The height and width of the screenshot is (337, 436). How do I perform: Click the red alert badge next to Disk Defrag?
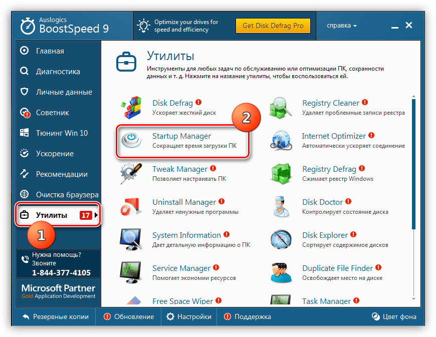pos(198,102)
